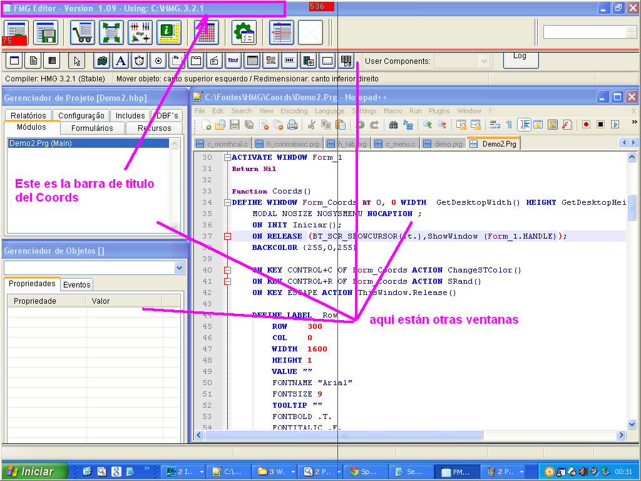Select Demo2.Prg (Main) in module list

(x=88, y=143)
